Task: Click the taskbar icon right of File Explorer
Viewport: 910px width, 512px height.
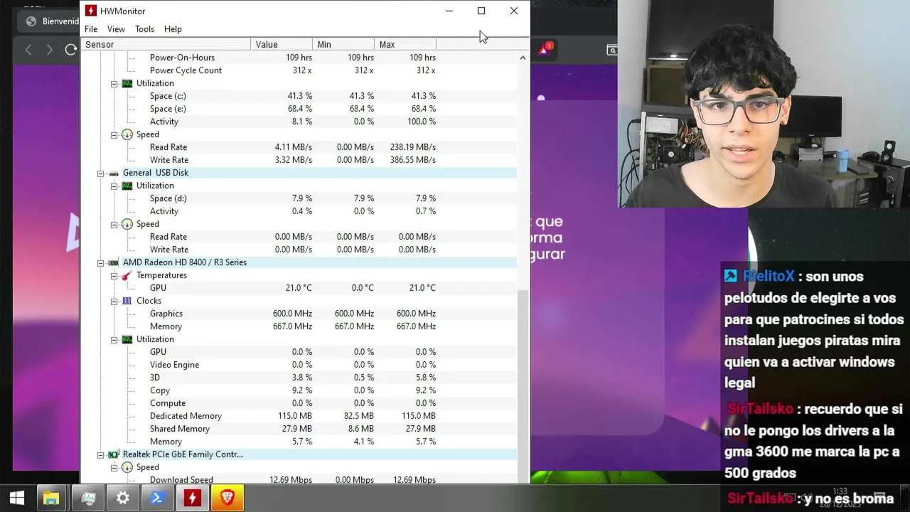Action: [x=87, y=498]
